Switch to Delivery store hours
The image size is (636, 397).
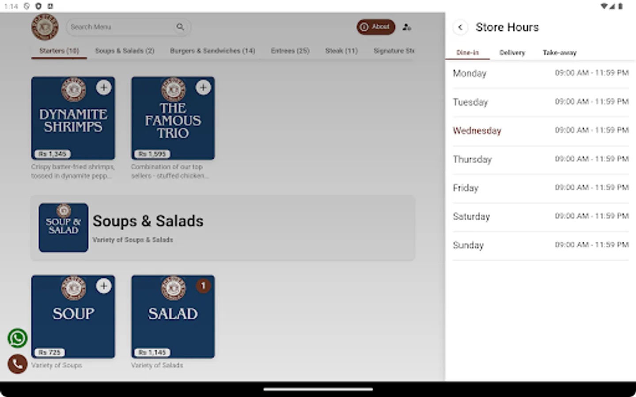tap(512, 52)
